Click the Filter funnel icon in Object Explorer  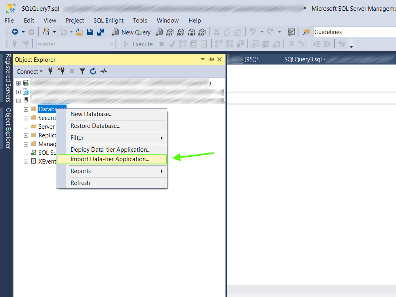(82, 71)
